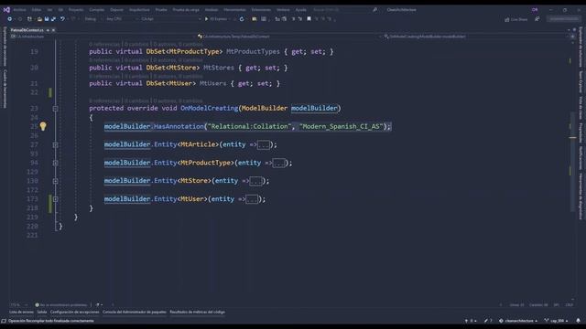The image size is (586, 329).
Task: Open Resultados de métricas del código tab
Action: (198, 312)
